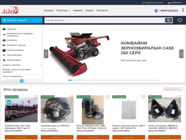
Task: Add Решето зернове верхнє to favorites
Action: point(143,97)
